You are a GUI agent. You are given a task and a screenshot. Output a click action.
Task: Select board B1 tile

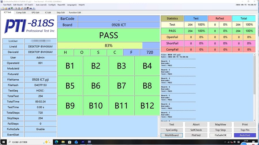[70, 66]
